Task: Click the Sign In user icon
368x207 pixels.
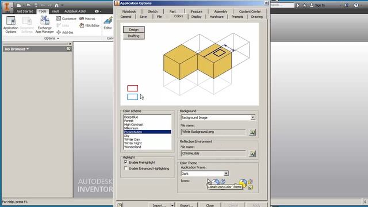Action: tap(312, 5)
